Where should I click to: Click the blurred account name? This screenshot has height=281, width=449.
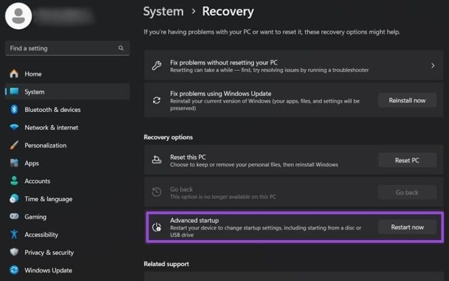[x=64, y=16]
